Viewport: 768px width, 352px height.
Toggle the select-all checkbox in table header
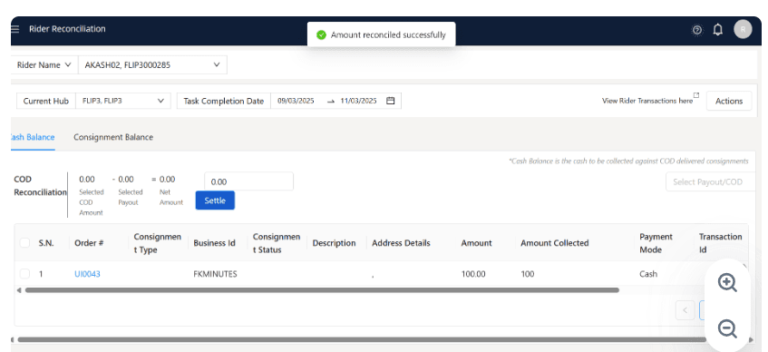pos(24,242)
